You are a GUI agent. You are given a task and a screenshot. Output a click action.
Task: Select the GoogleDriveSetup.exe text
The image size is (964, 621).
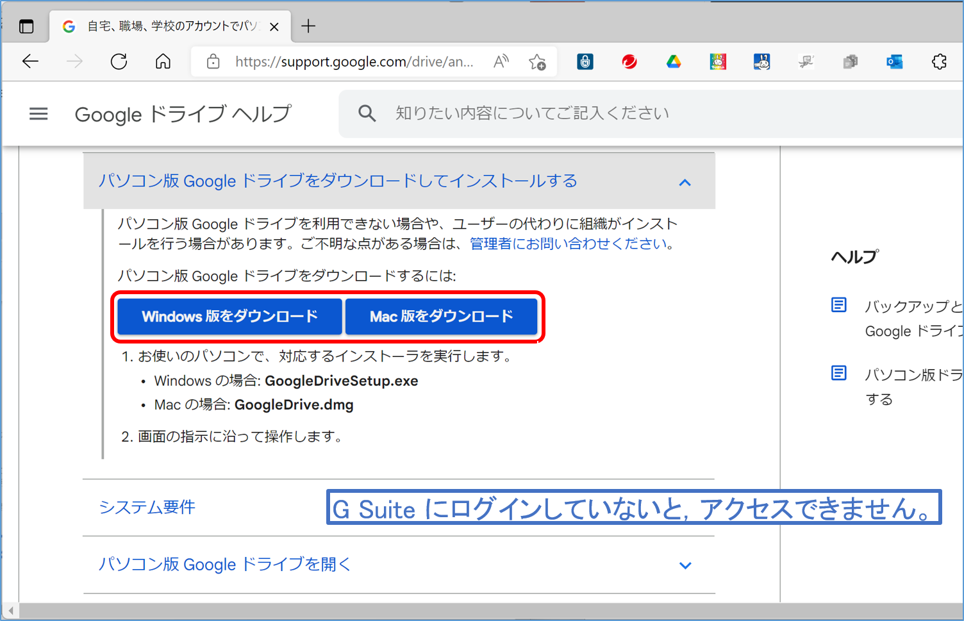(342, 381)
